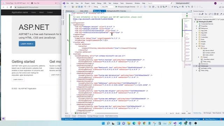Click the Live Share icon
Viewport: 224px width, 126px height.
(x=220, y=7)
